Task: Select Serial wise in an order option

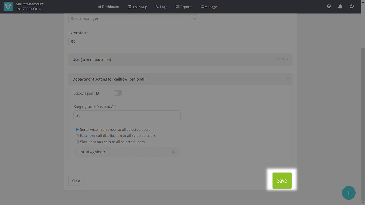Action: click(77, 130)
